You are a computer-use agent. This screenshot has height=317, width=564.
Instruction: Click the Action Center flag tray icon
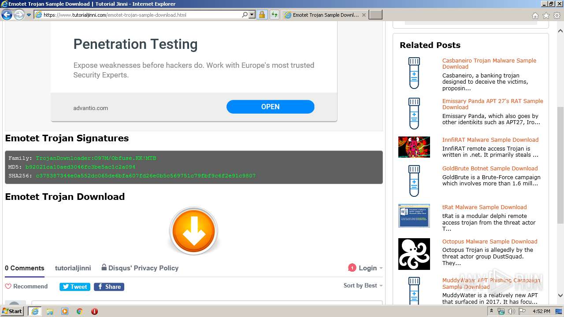(522, 311)
